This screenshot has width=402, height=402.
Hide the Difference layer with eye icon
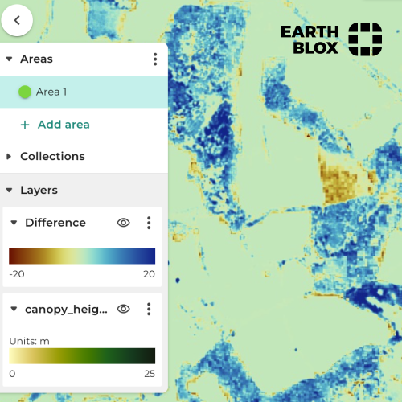pos(124,223)
